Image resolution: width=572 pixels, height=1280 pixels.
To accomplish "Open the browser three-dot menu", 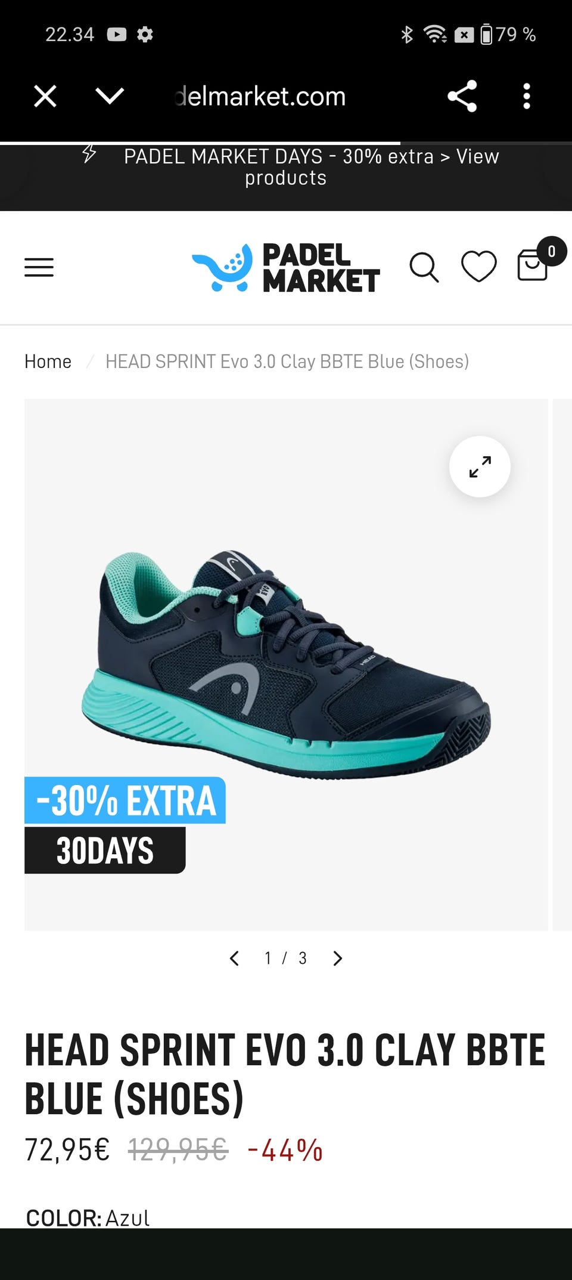I will 526,96.
